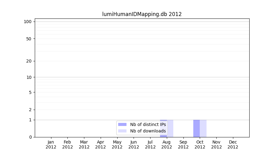Click the Nb of distinct IPs legend swatch
Image resolution: width=277 pixels, height=154 pixels.
click(x=122, y=124)
